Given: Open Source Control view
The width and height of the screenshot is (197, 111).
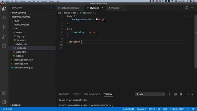Looking at the screenshot, I should coord(4,27).
